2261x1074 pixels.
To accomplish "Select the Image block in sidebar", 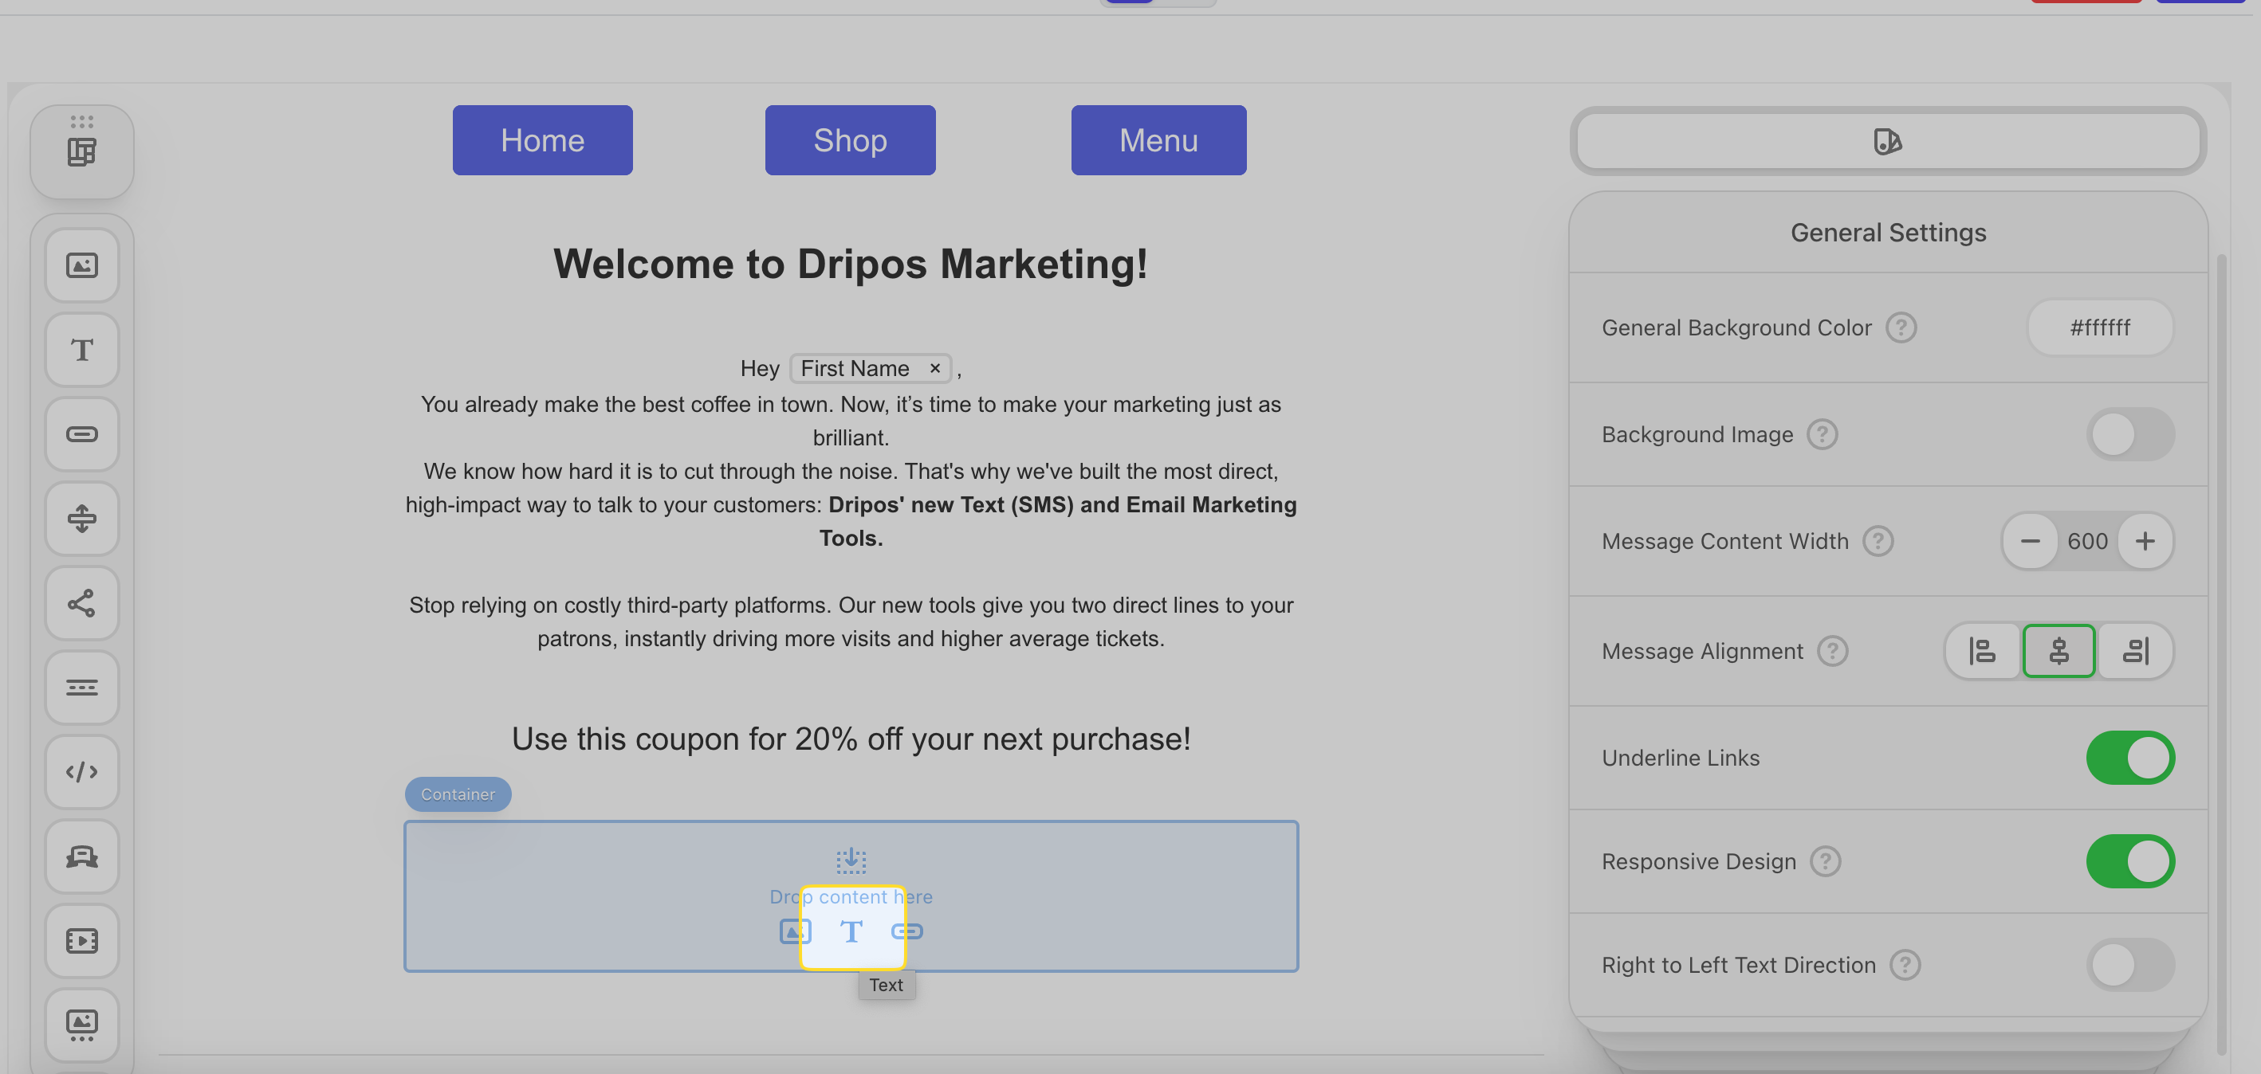I will [81, 265].
